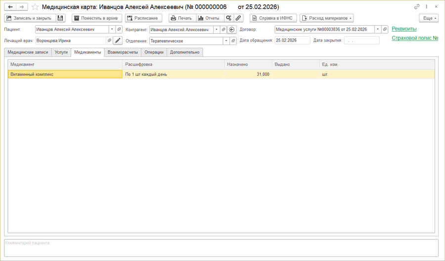Click the Дата обращения field

pos(292,41)
